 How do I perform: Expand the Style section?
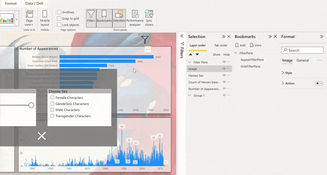coord(283,73)
